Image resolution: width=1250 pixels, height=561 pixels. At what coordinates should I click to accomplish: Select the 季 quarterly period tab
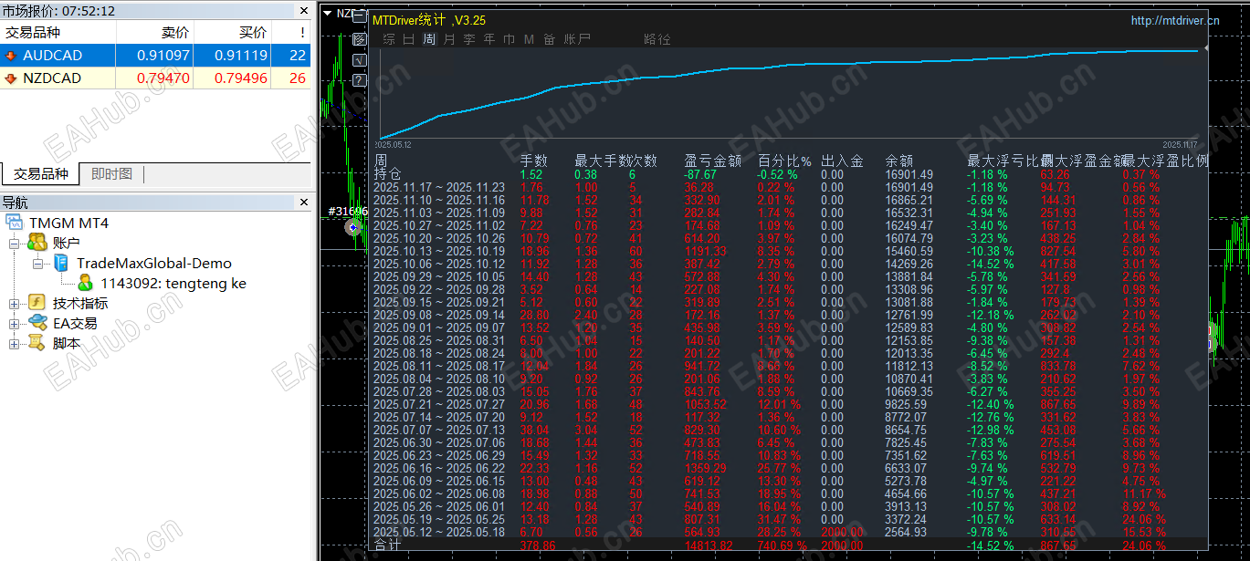point(469,39)
